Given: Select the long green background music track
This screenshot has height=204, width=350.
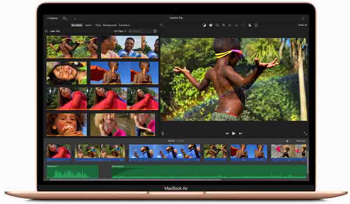Looking at the screenshot, I should (x=209, y=172).
